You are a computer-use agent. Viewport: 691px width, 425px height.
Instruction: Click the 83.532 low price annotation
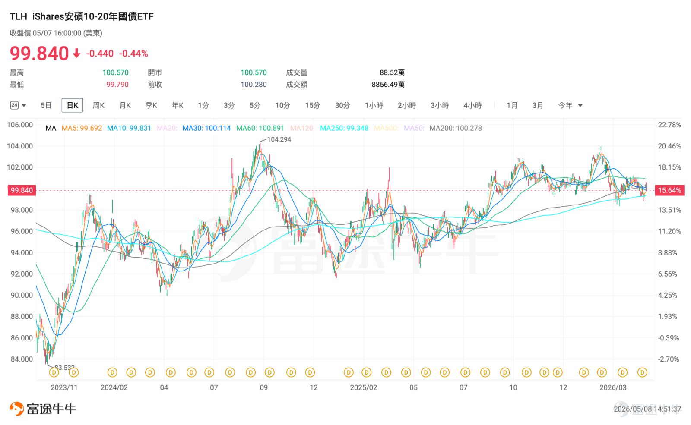click(x=65, y=368)
